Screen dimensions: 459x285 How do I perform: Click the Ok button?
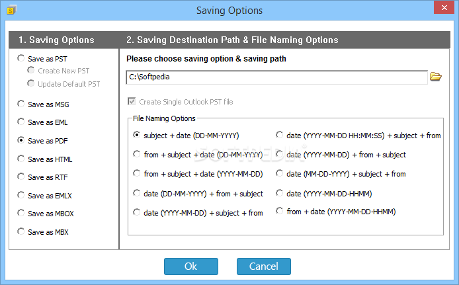191,266
